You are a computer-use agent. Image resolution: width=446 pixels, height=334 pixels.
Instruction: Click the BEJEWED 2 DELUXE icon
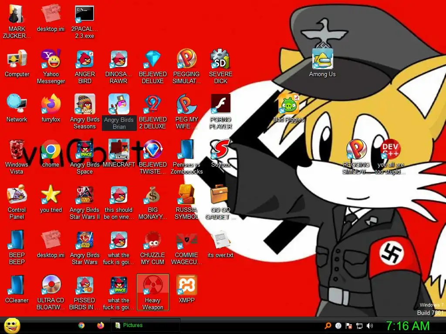tap(153, 112)
